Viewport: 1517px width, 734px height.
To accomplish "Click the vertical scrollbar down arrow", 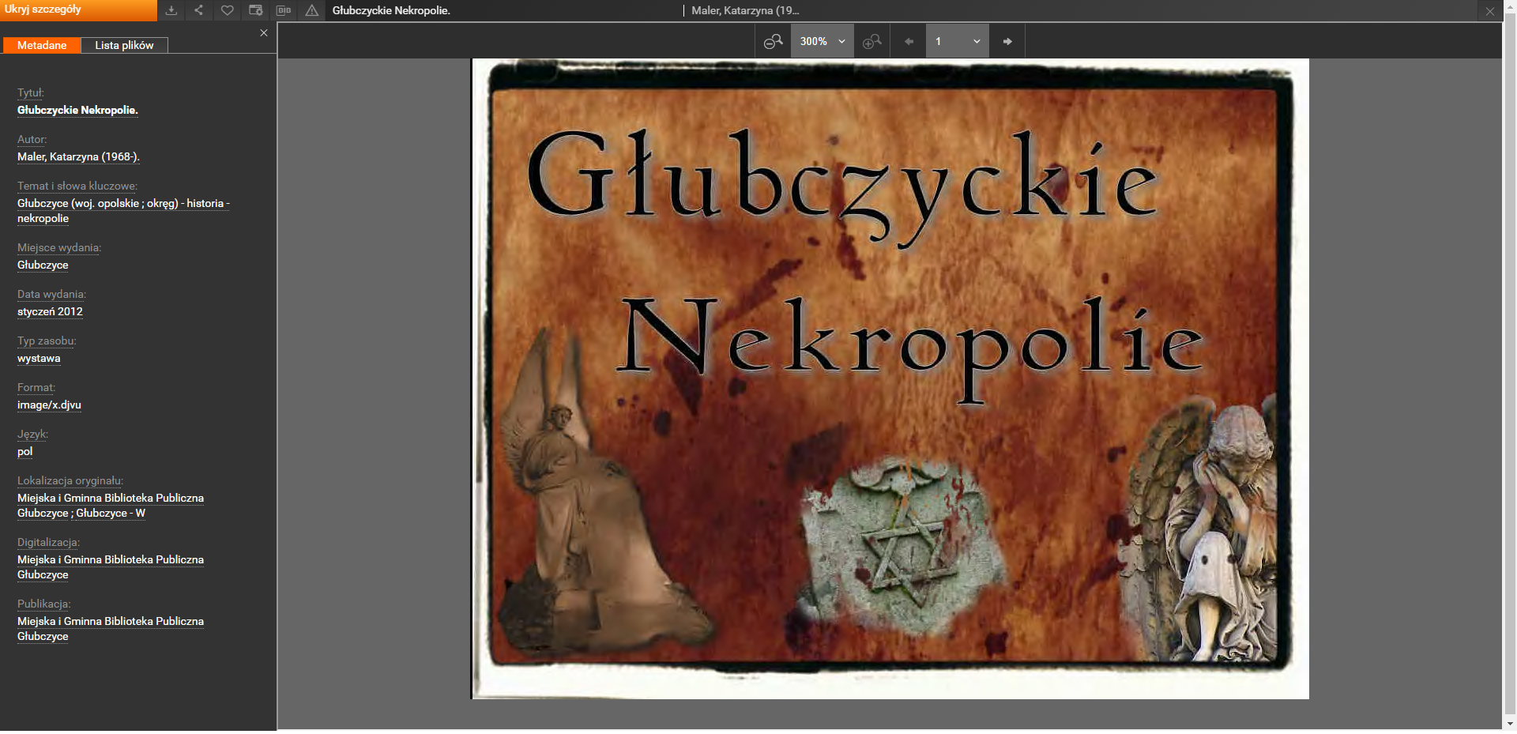I will point(1510,724).
